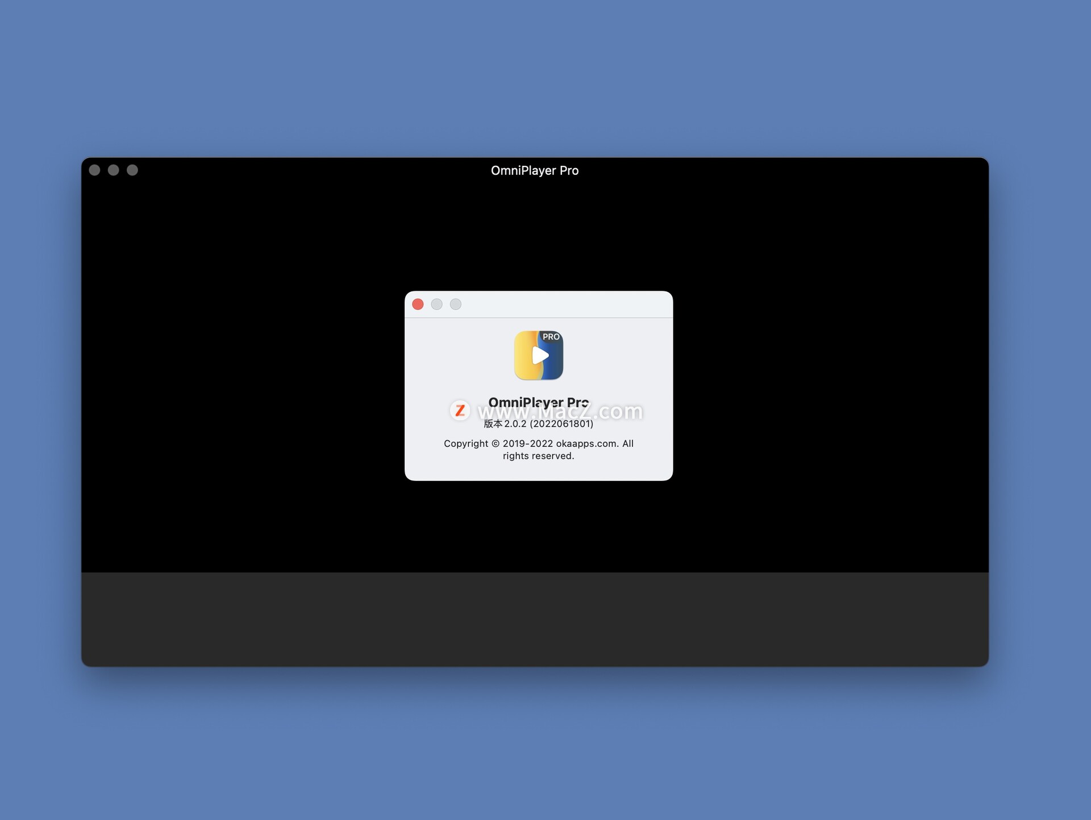Click the zoom button of About dialog
Screen dimensions: 1091x820
tap(456, 304)
